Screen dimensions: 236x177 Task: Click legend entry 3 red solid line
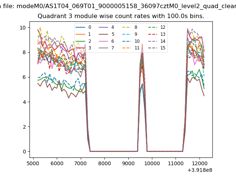(84, 48)
